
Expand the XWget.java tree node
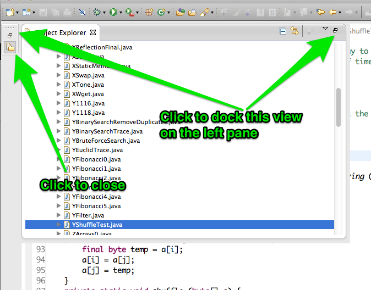59,94
